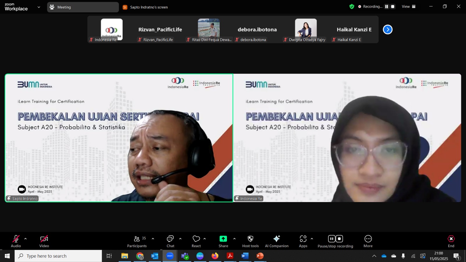
Task: Open the Participants list
Action: pos(137,241)
